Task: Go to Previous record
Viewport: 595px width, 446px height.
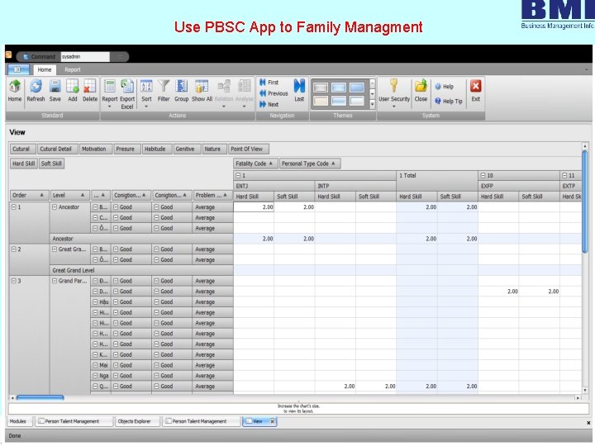Action: click(x=274, y=93)
